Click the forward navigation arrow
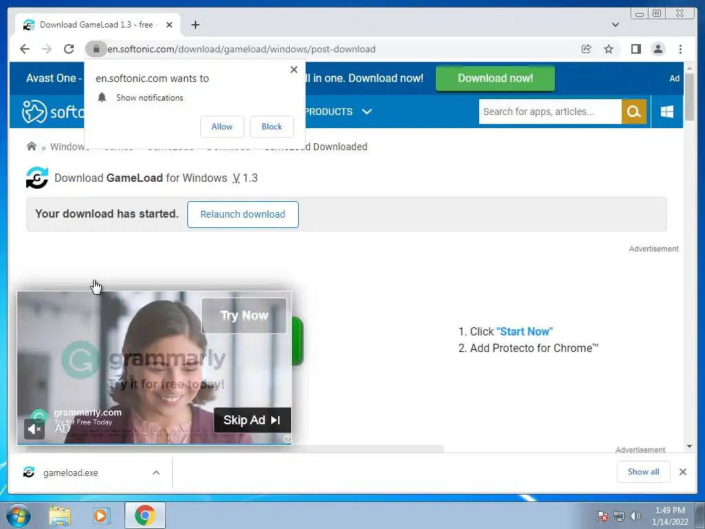 (x=47, y=49)
